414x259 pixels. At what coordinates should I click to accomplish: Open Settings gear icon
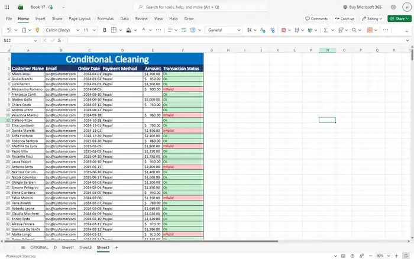[393, 7]
